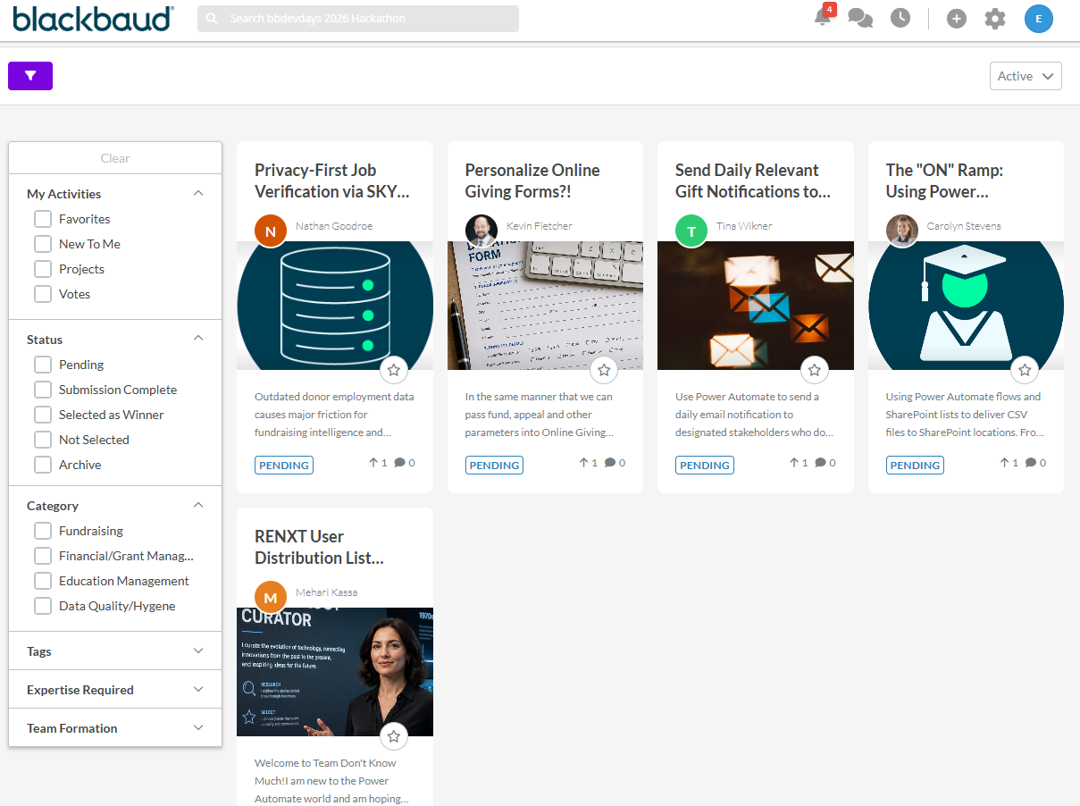Check the Selected as Winner filter
The width and height of the screenshot is (1080, 806).
[43, 415]
